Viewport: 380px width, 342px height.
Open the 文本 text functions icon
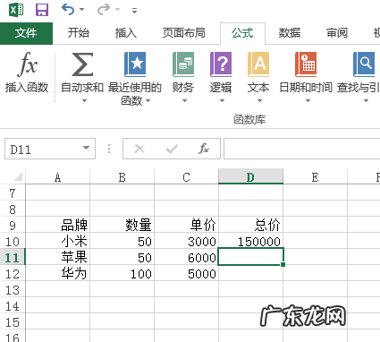tap(258, 64)
